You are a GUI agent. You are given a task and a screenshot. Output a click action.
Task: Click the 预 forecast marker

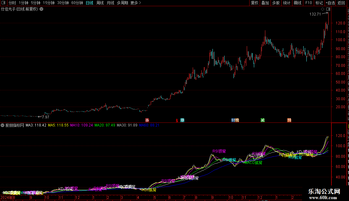click(289, 120)
